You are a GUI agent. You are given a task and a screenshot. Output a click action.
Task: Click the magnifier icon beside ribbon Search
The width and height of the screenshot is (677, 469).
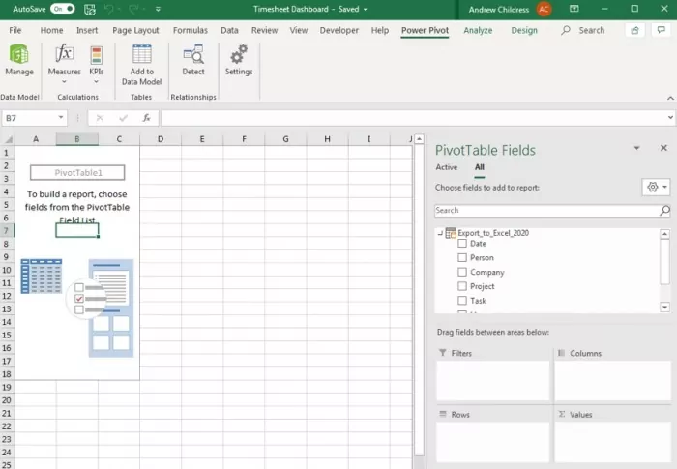[x=566, y=30]
